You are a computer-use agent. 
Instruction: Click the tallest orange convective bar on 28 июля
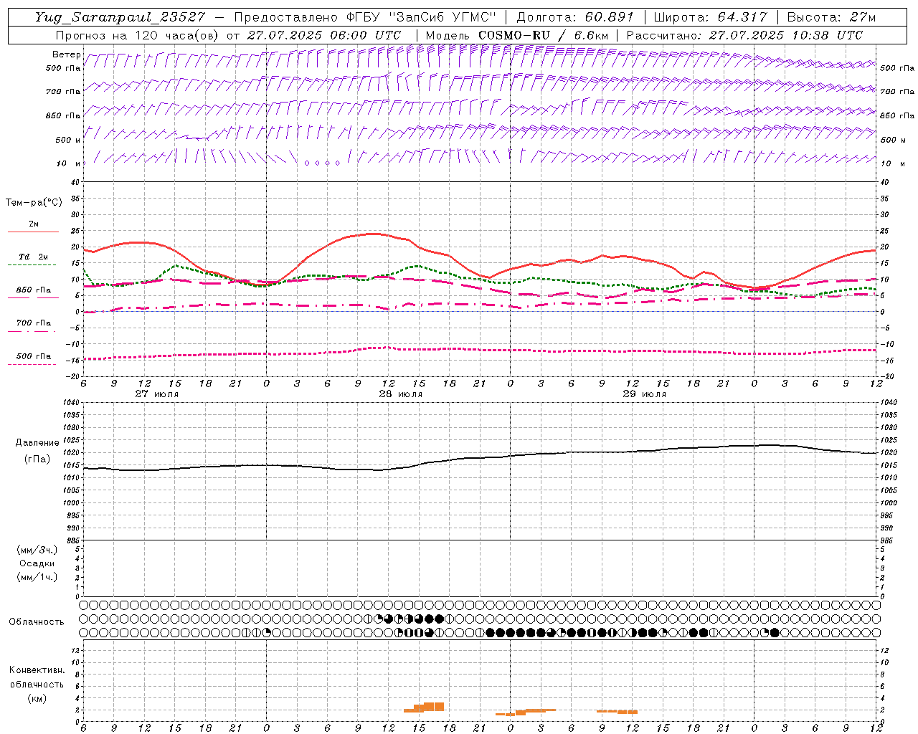click(434, 706)
